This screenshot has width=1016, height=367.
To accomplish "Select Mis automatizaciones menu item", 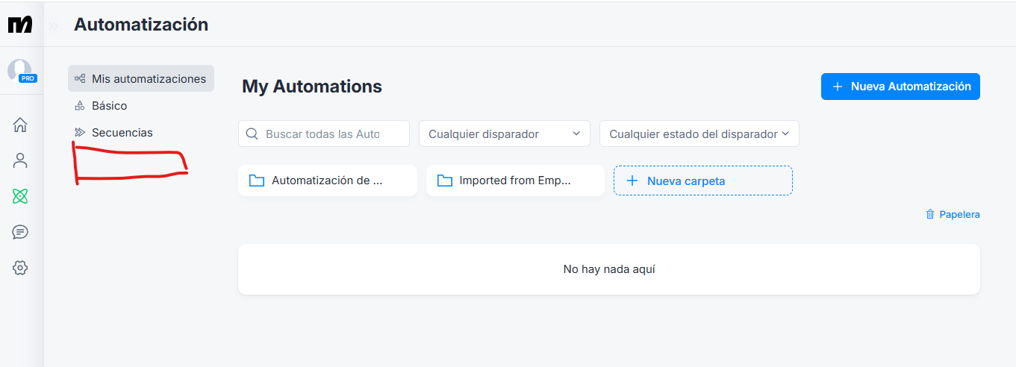I will (141, 78).
